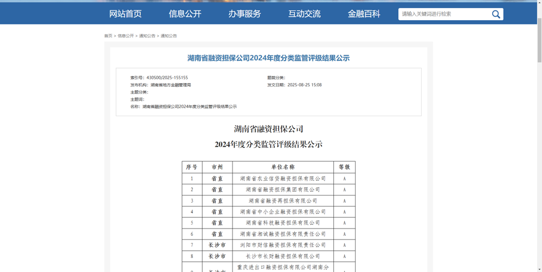Select 湖南省湘诚融资担保有限责任公司 cell
Screen dimensions: 542x272
click(283, 234)
